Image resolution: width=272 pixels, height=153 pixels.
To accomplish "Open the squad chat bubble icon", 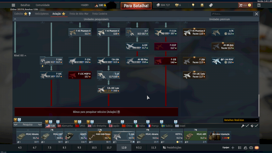I will tap(251, 148).
